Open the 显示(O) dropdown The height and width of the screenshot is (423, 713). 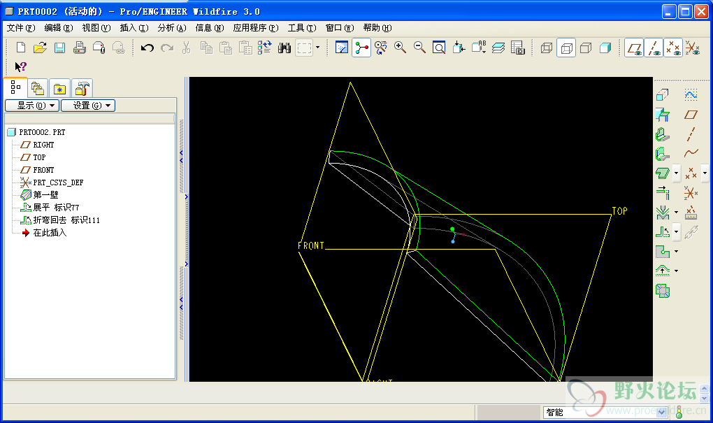point(32,106)
